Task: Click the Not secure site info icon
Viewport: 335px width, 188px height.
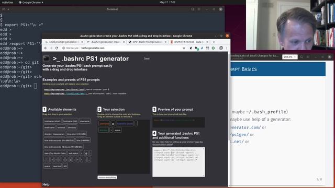Action: (63, 48)
